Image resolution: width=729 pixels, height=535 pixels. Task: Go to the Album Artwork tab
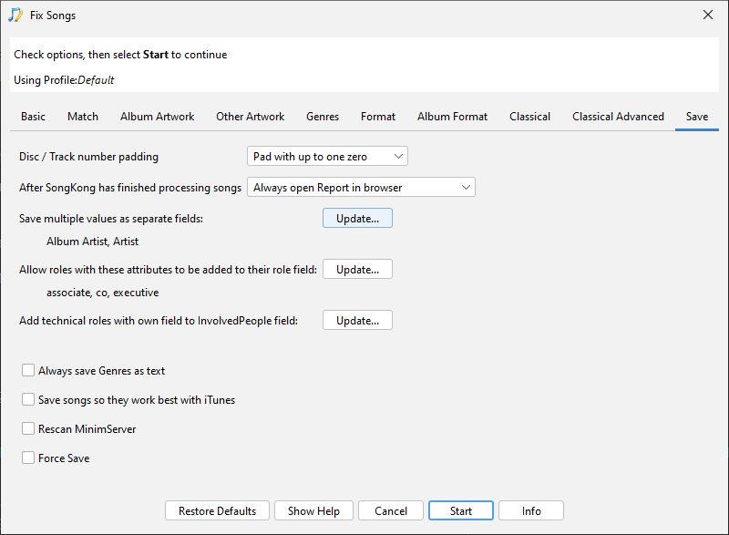point(157,117)
